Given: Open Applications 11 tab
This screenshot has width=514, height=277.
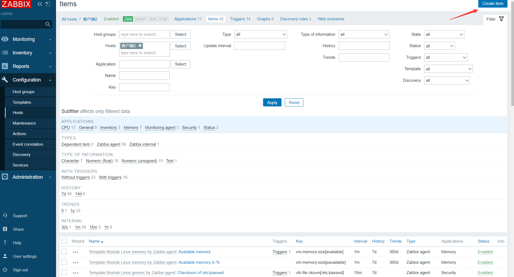Looking at the screenshot, I should click(188, 19).
